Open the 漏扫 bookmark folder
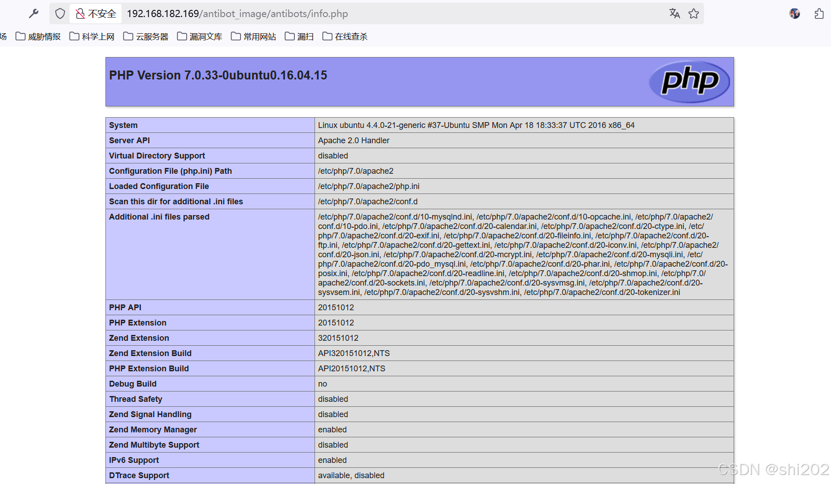Viewport: 831px width, 484px height. click(299, 36)
